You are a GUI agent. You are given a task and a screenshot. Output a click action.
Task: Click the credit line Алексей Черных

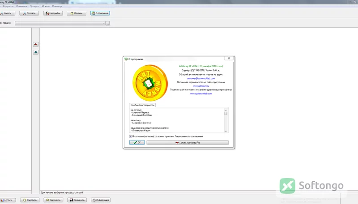point(141,113)
